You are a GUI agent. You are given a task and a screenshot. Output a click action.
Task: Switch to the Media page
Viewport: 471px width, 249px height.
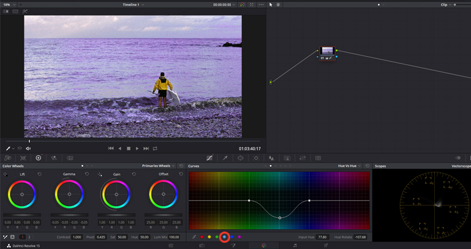tap(170, 246)
